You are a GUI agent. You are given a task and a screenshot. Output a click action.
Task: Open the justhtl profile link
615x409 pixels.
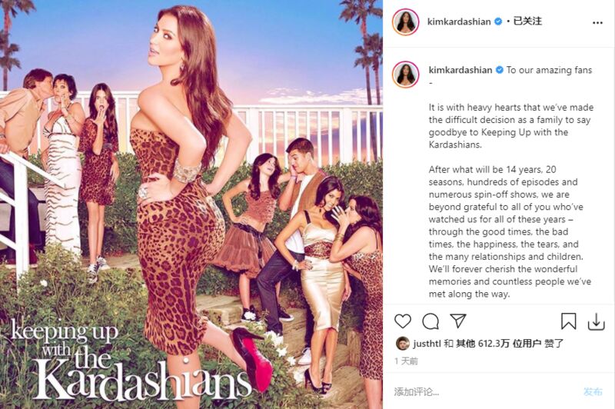click(427, 344)
